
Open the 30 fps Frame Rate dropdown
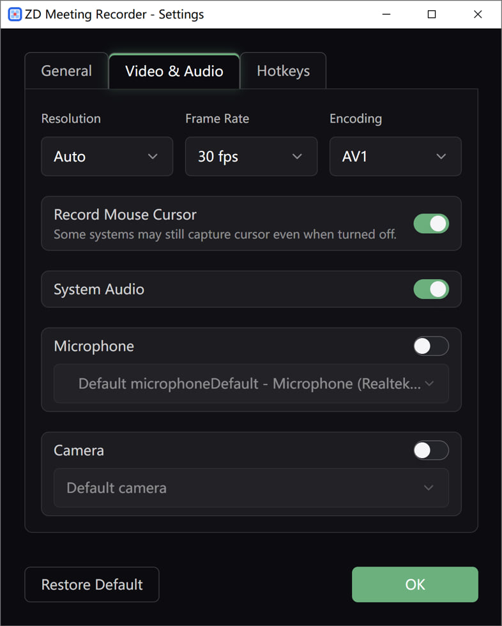coord(251,156)
